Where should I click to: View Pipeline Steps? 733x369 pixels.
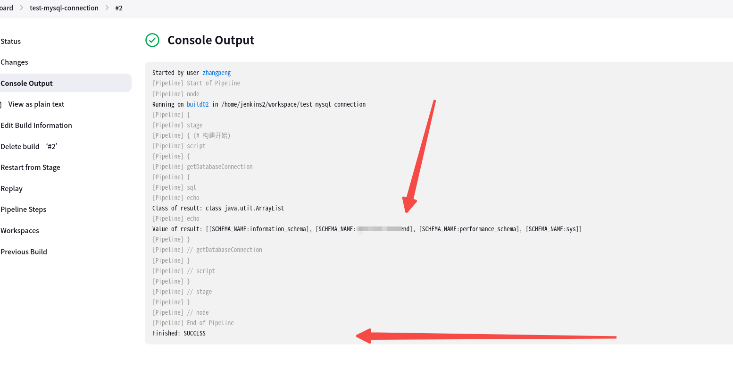(24, 209)
